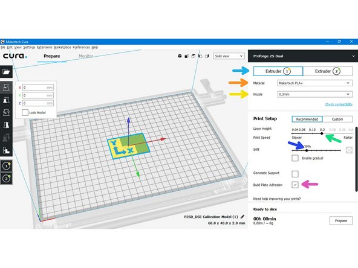Screen dimensions: 358x268
Task: Open 'Need help improving your prints?' link
Action: pyautogui.click(x=277, y=199)
